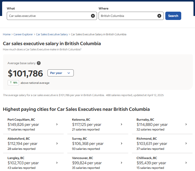Viewport: 195px width, 171px height.
Task: Open Burnaby salary details arrow
Action: click(186, 124)
